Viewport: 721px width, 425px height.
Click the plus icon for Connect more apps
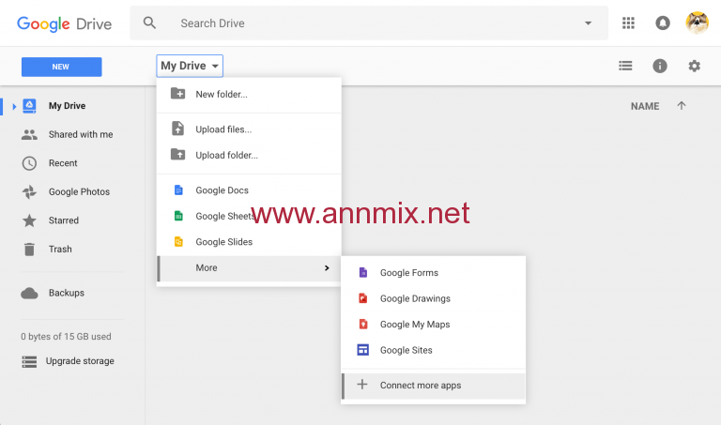(362, 384)
